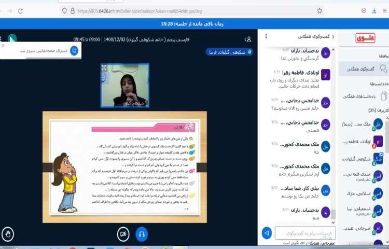Toggle the webcam share button

pyautogui.click(x=123, y=234)
